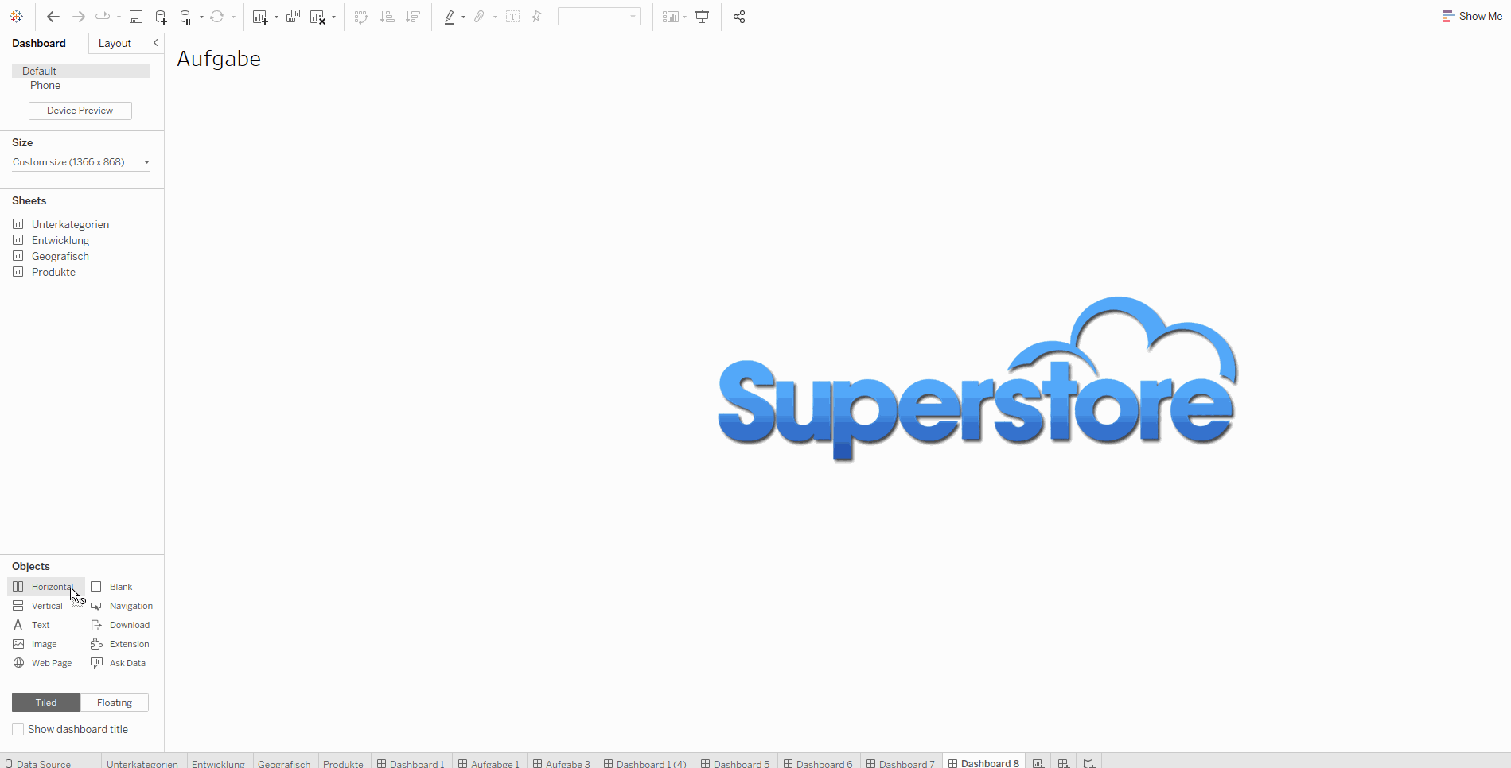The height and width of the screenshot is (768, 1511).
Task: Open dropdown arrow next to Replay animation
Action: (x=119, y=17)
